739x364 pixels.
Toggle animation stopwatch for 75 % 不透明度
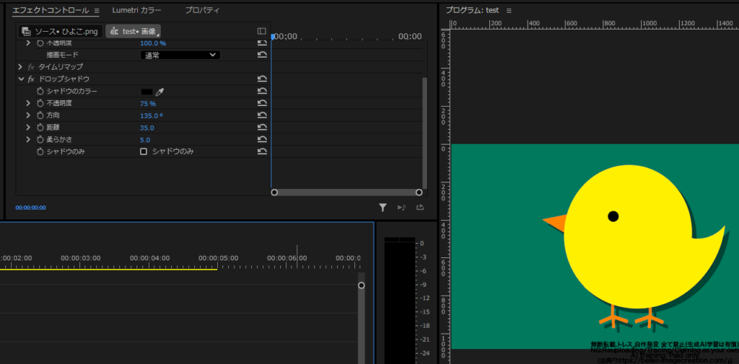pyautogui.click(x=40, y=103)
